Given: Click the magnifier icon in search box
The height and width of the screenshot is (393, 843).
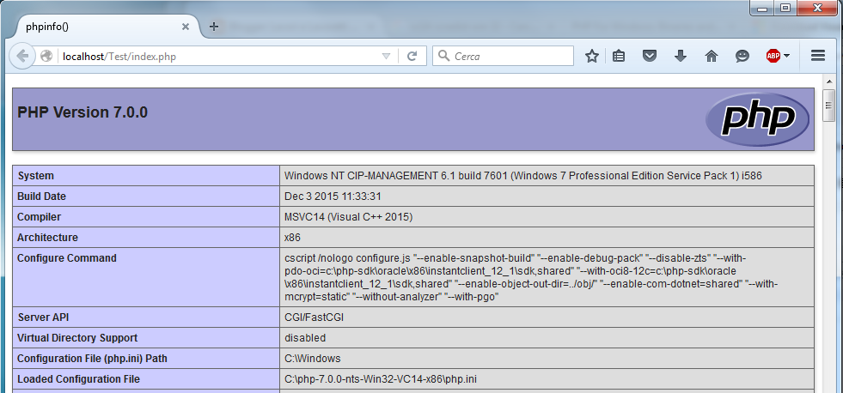Looking at the screenshot, I should [x=443, y=56].
